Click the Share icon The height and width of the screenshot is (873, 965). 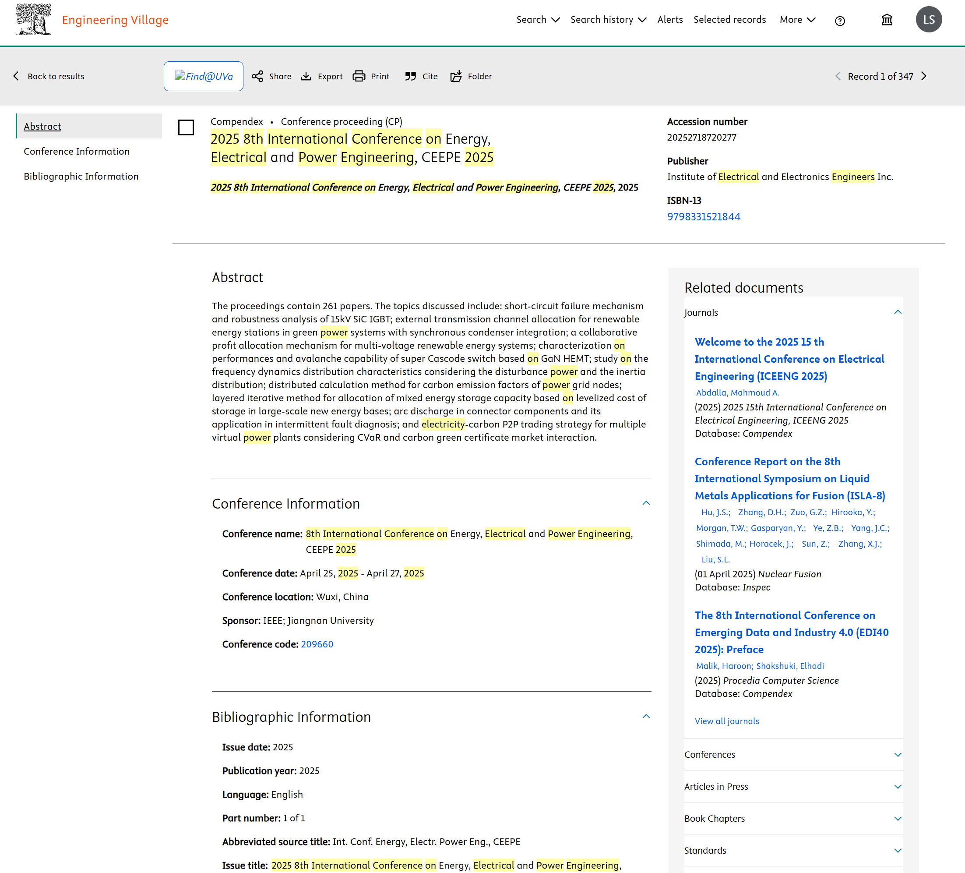[x=257, y=76]
